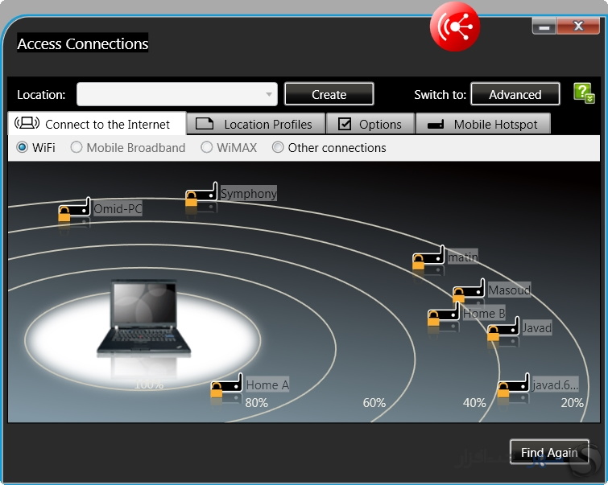Click the Home A network label
This screenshot has width=608, height=485.
(267, 384)
